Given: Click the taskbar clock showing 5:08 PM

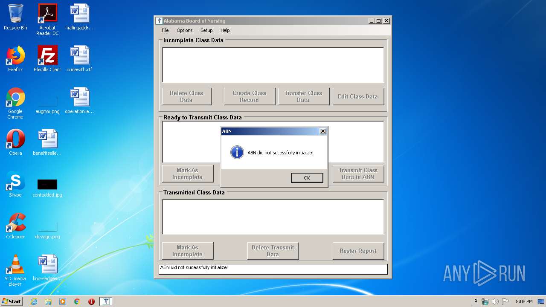Looking at the screenshot, I should click(x=524, y=301).
